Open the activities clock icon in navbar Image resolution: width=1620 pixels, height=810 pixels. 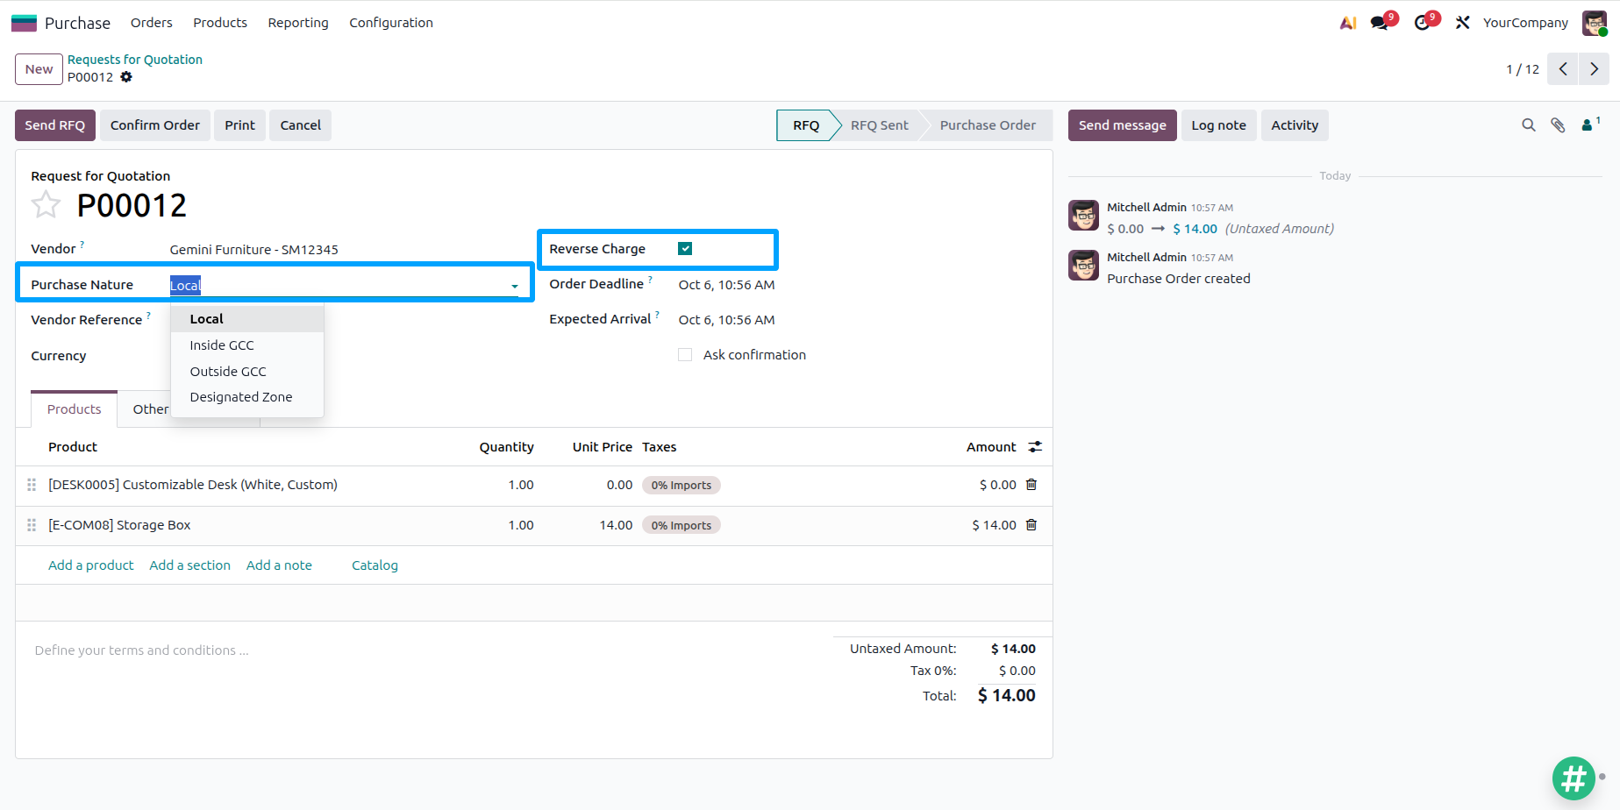1424,22
